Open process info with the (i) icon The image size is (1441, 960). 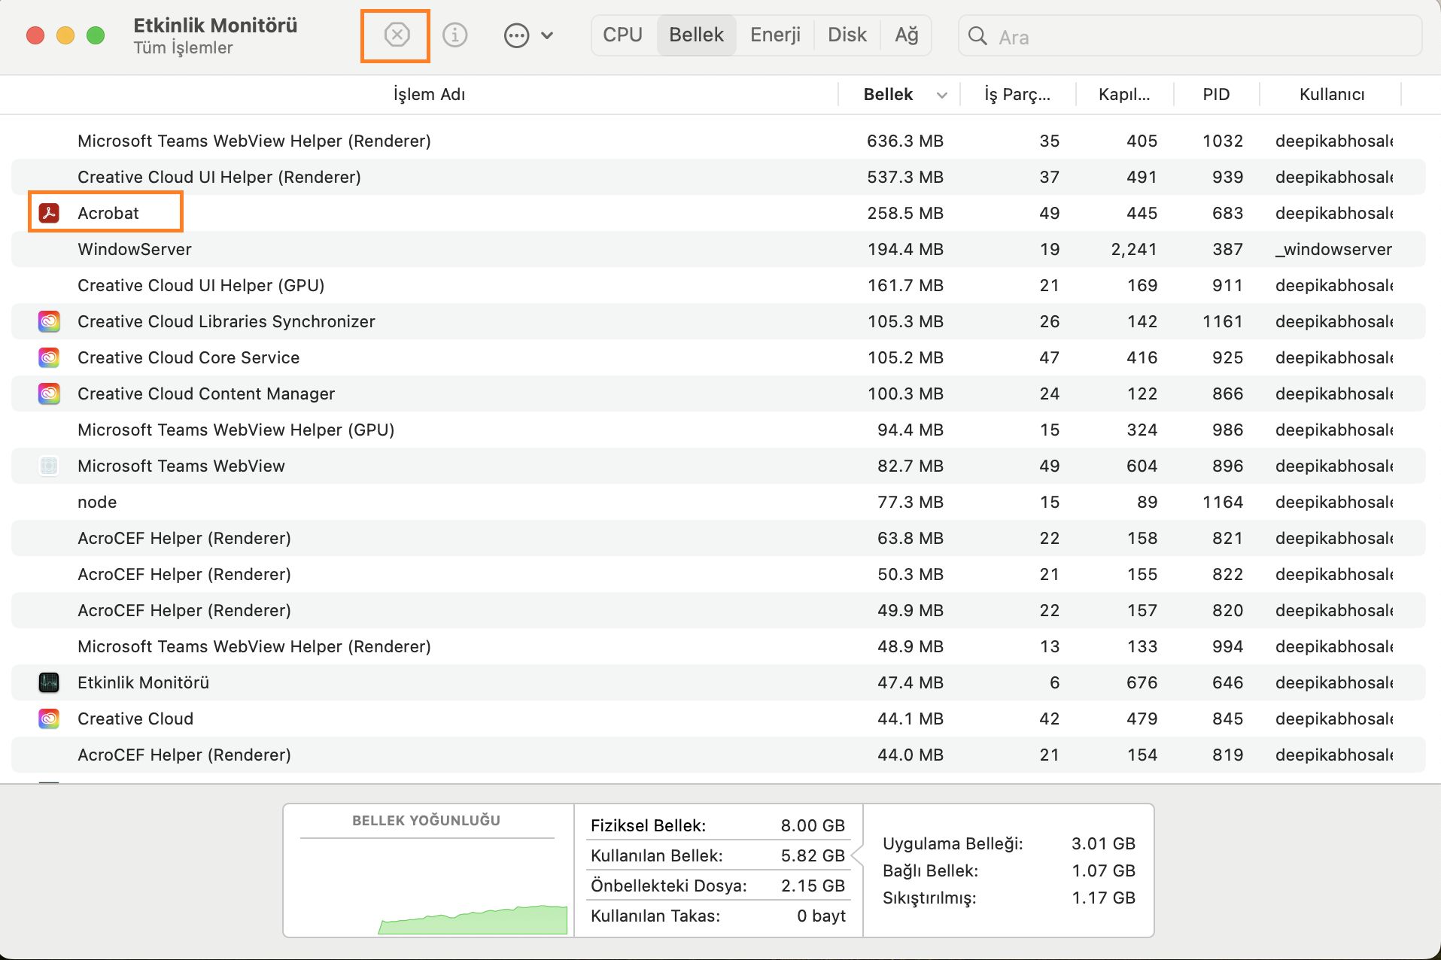pos(454,35)
